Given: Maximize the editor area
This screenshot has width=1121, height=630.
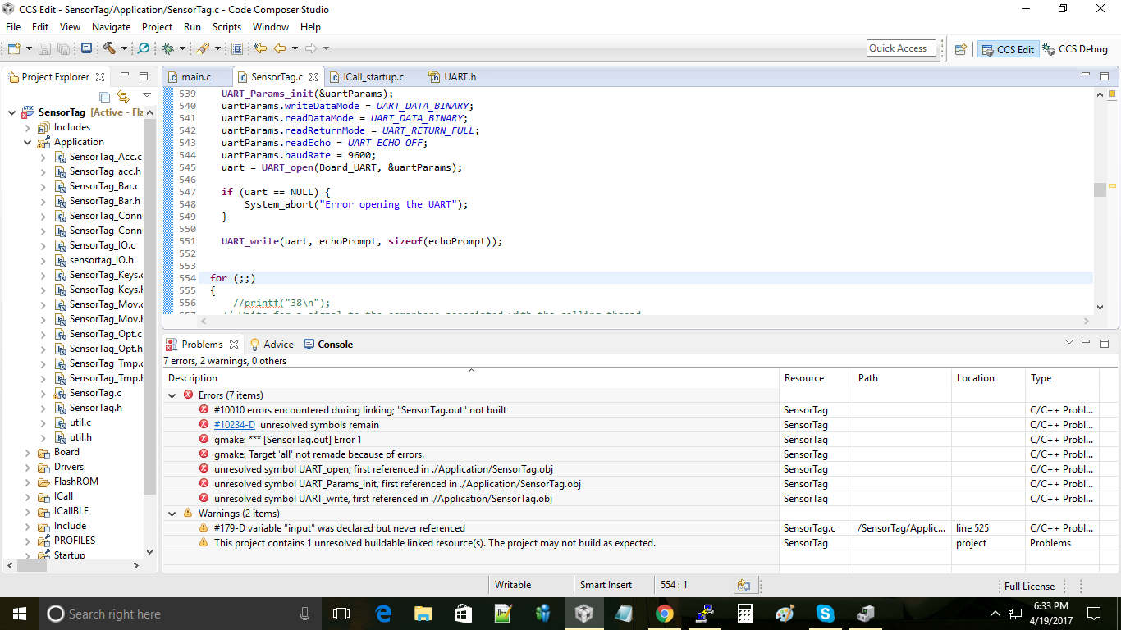Looking at the screenshot, I should [x=1105, y=75].
